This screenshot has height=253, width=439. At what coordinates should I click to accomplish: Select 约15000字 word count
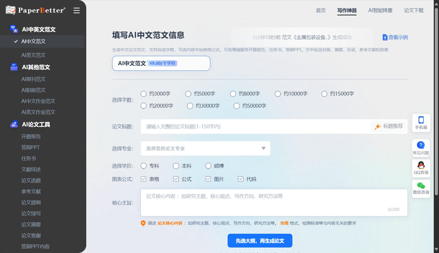(x=324, y=94)
